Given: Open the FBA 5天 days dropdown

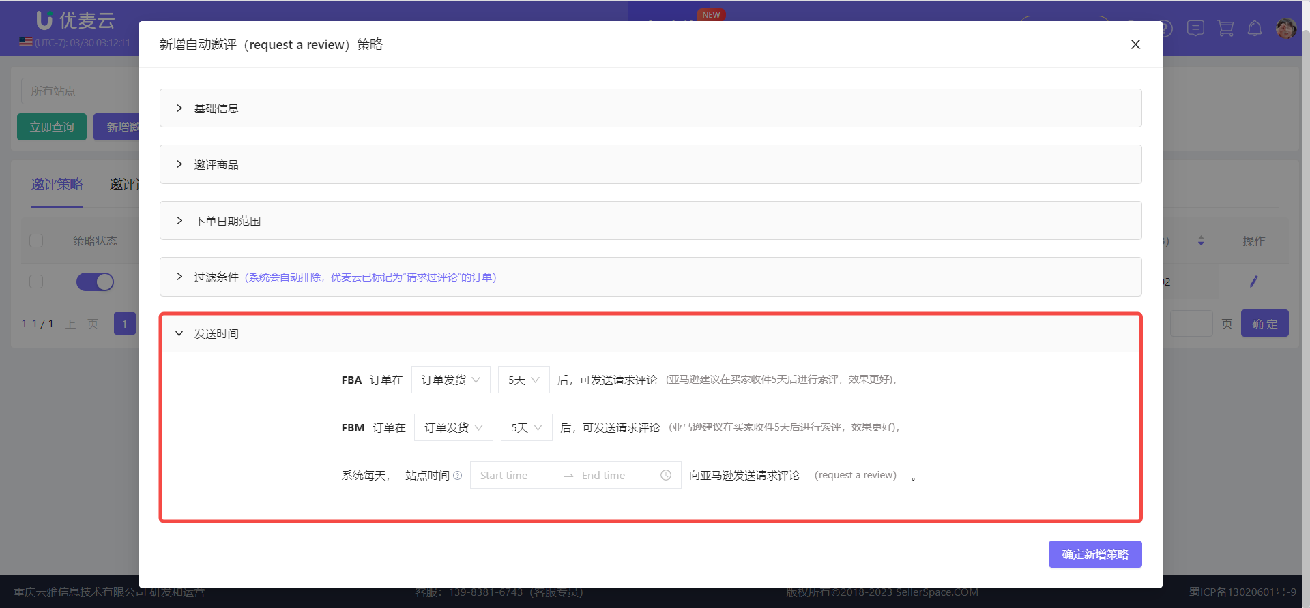Looking at the screenshot, I should point(523,380).
